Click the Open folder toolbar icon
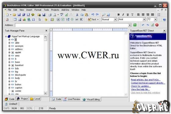Image resolution: width=171 pixels, height=114 pixels. pos(14,15)
